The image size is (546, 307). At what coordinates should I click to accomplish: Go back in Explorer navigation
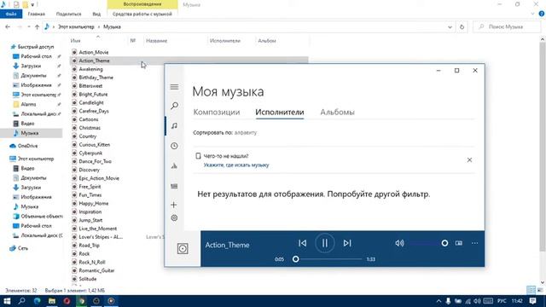[8, 26]
